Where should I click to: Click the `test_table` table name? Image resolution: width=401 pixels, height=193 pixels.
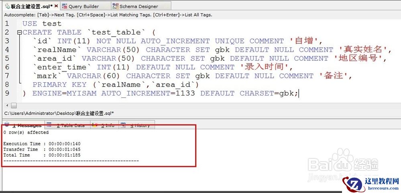(x=116, y=33)
